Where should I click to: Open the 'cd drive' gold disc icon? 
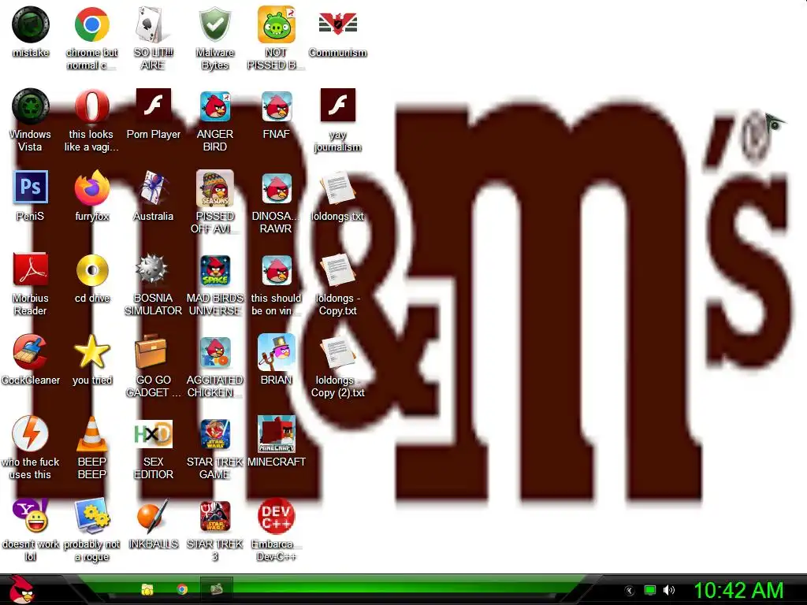click(92, 270)
